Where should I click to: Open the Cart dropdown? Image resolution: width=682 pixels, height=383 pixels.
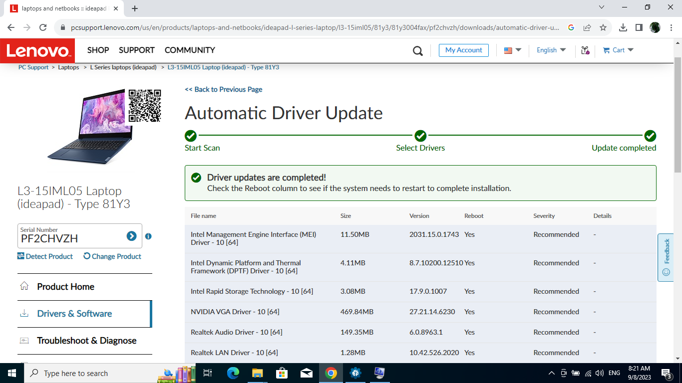(x=618, y=50)
